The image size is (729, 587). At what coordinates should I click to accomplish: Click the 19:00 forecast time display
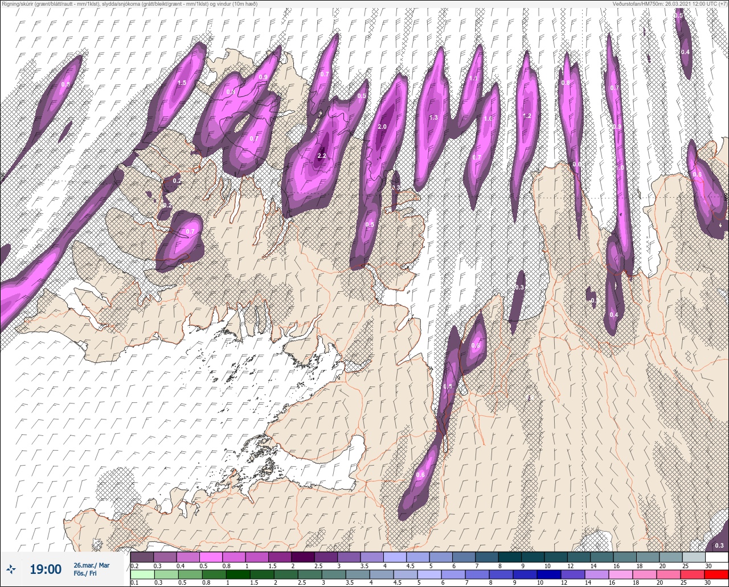(x=46, y=569)
